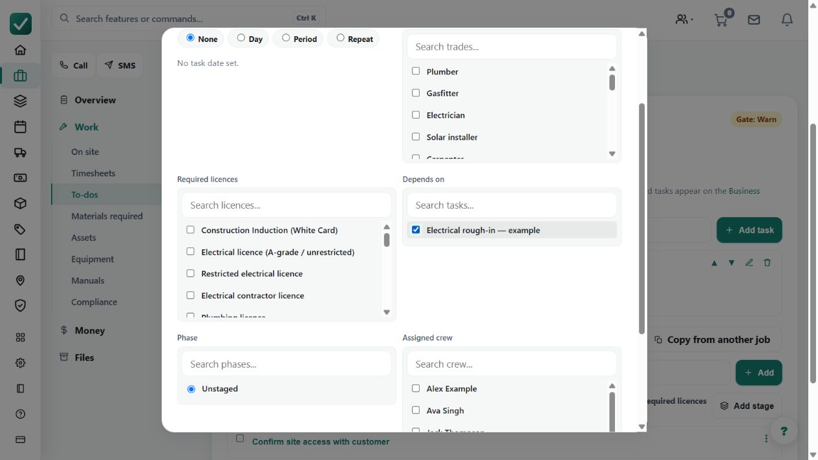Click the Search phases field
Image resolution: width=818 pixels, height=460 pixels.
(x=286, y=364)
